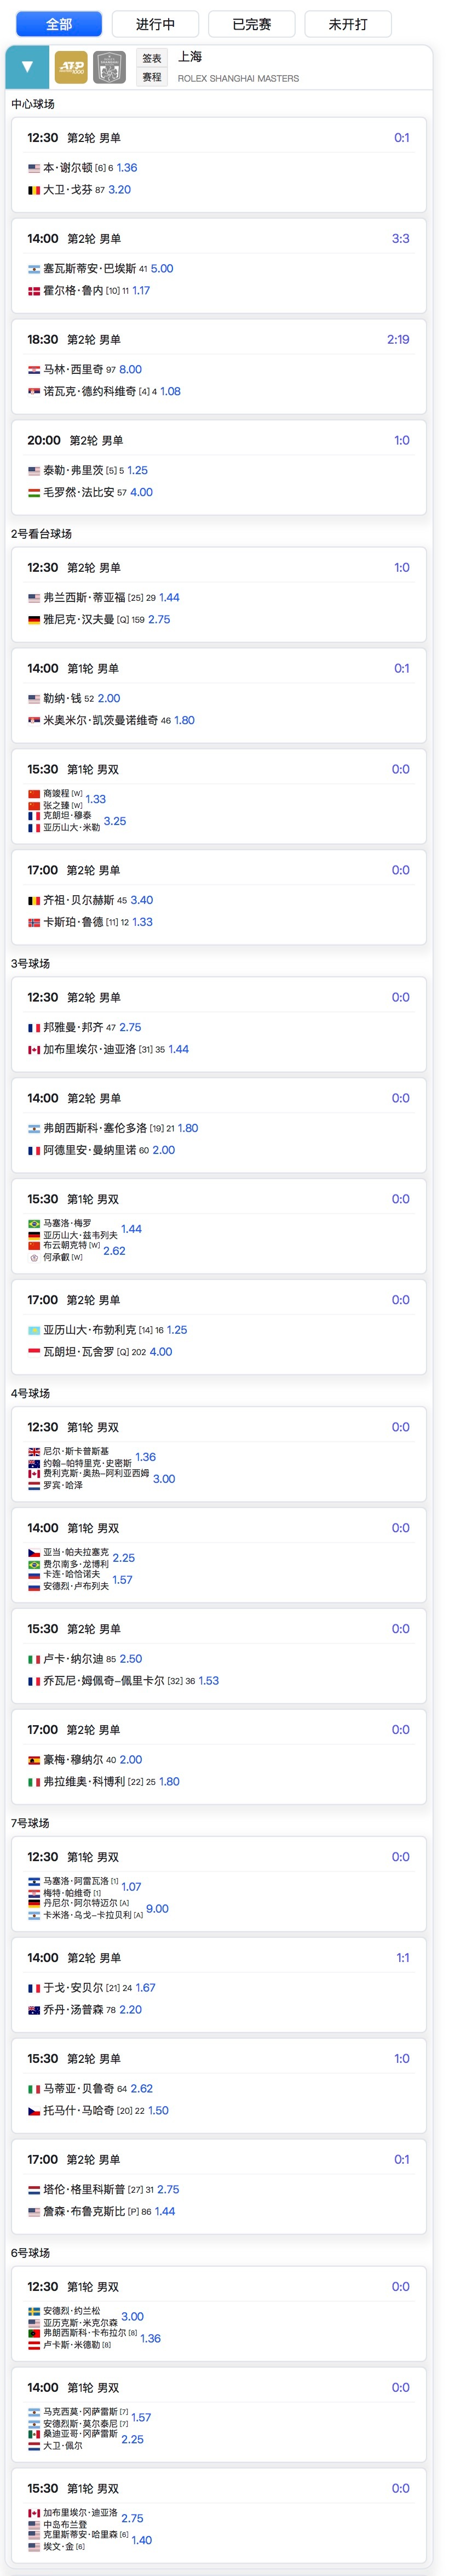Viewport: 449px width, 2576px height.
Task: Collapse the Shanghai tournament with the triangle
Action: (27, 67)
